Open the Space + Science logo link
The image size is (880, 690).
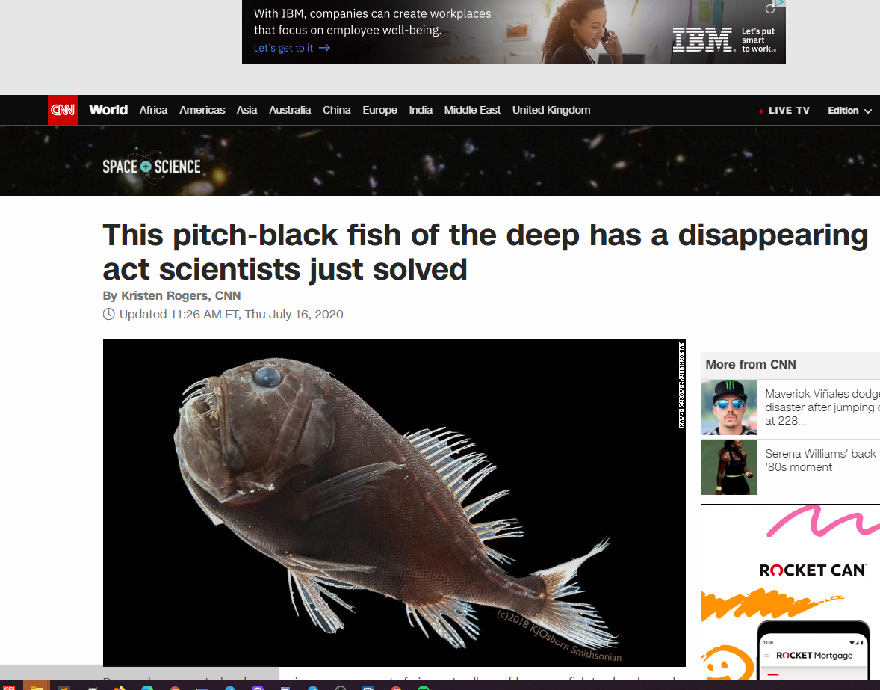(152, 166)
